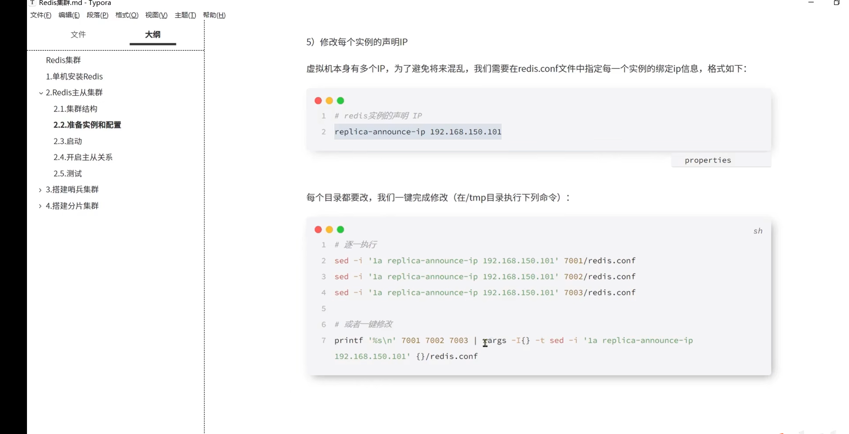Expand the 4.搭建分片集群 outline section
Image resolution: width=849 pixels, height=434 pixels.
coord(40,206)
